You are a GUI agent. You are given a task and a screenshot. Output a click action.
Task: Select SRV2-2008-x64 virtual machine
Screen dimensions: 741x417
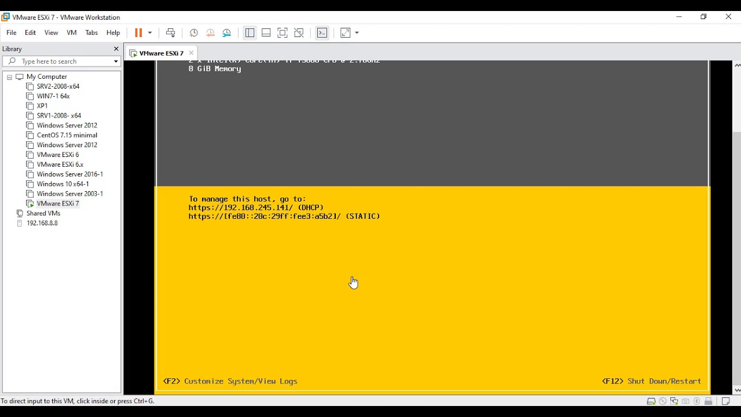pos(58,86)
